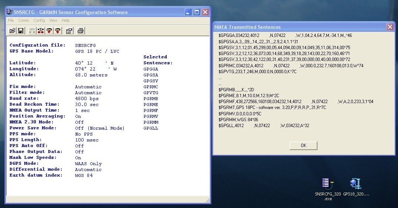
Task: Click the 'Filter mode:' label
Action: tap(27, 93)
